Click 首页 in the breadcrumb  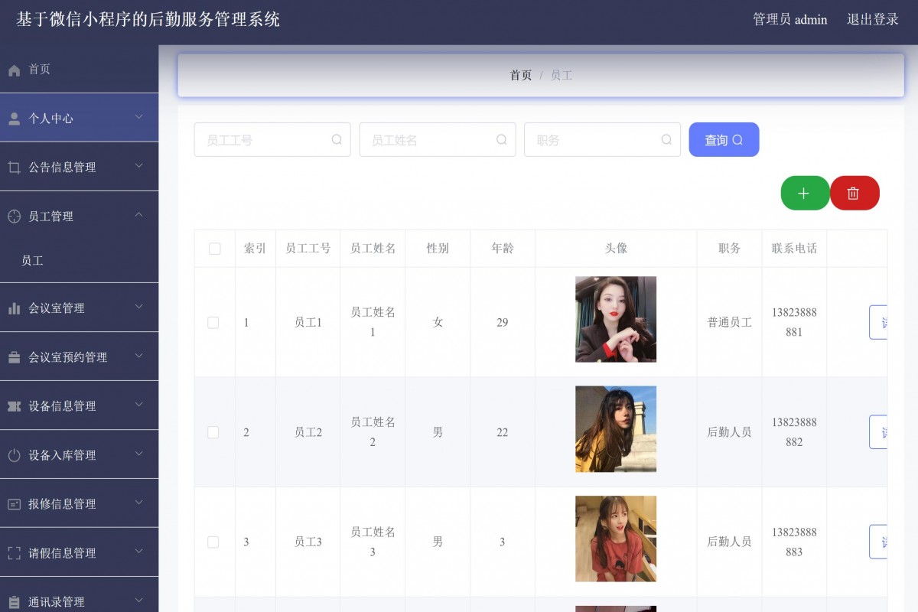pos(521,75)
